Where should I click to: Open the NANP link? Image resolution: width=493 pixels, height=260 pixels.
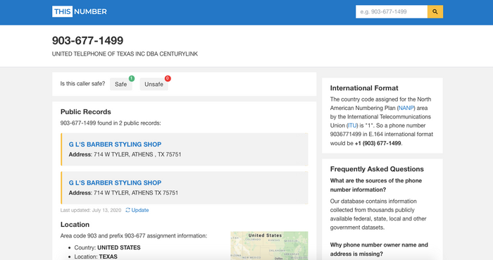point(406,108)
